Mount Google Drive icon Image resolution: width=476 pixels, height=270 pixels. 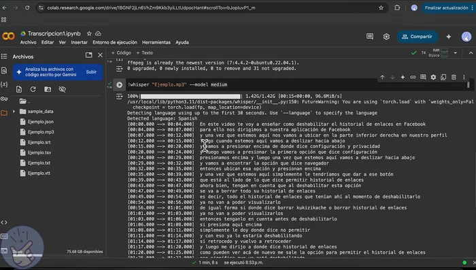pos(48,89)
